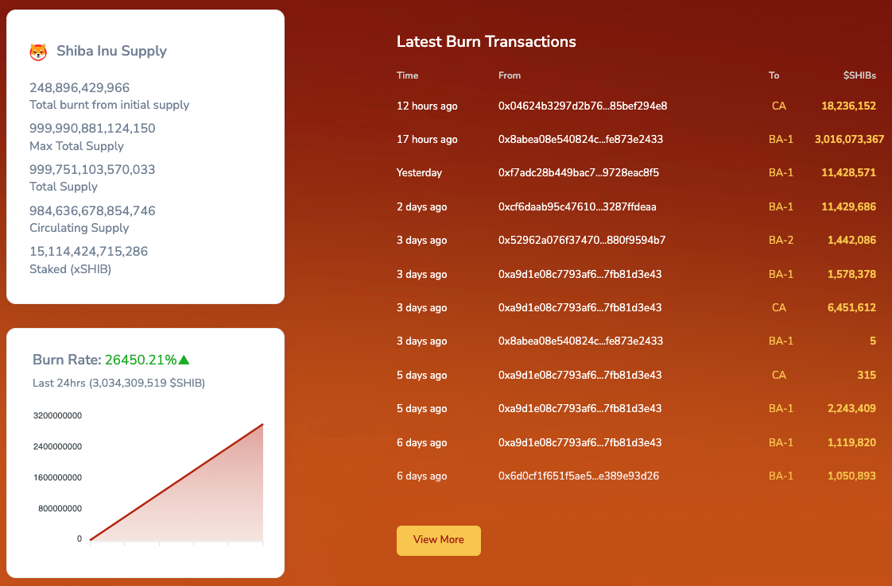The height and width of the screenshot is (586, 892).
Task: Click the 1600000000 chart axis label
Action: click(57, 477)
